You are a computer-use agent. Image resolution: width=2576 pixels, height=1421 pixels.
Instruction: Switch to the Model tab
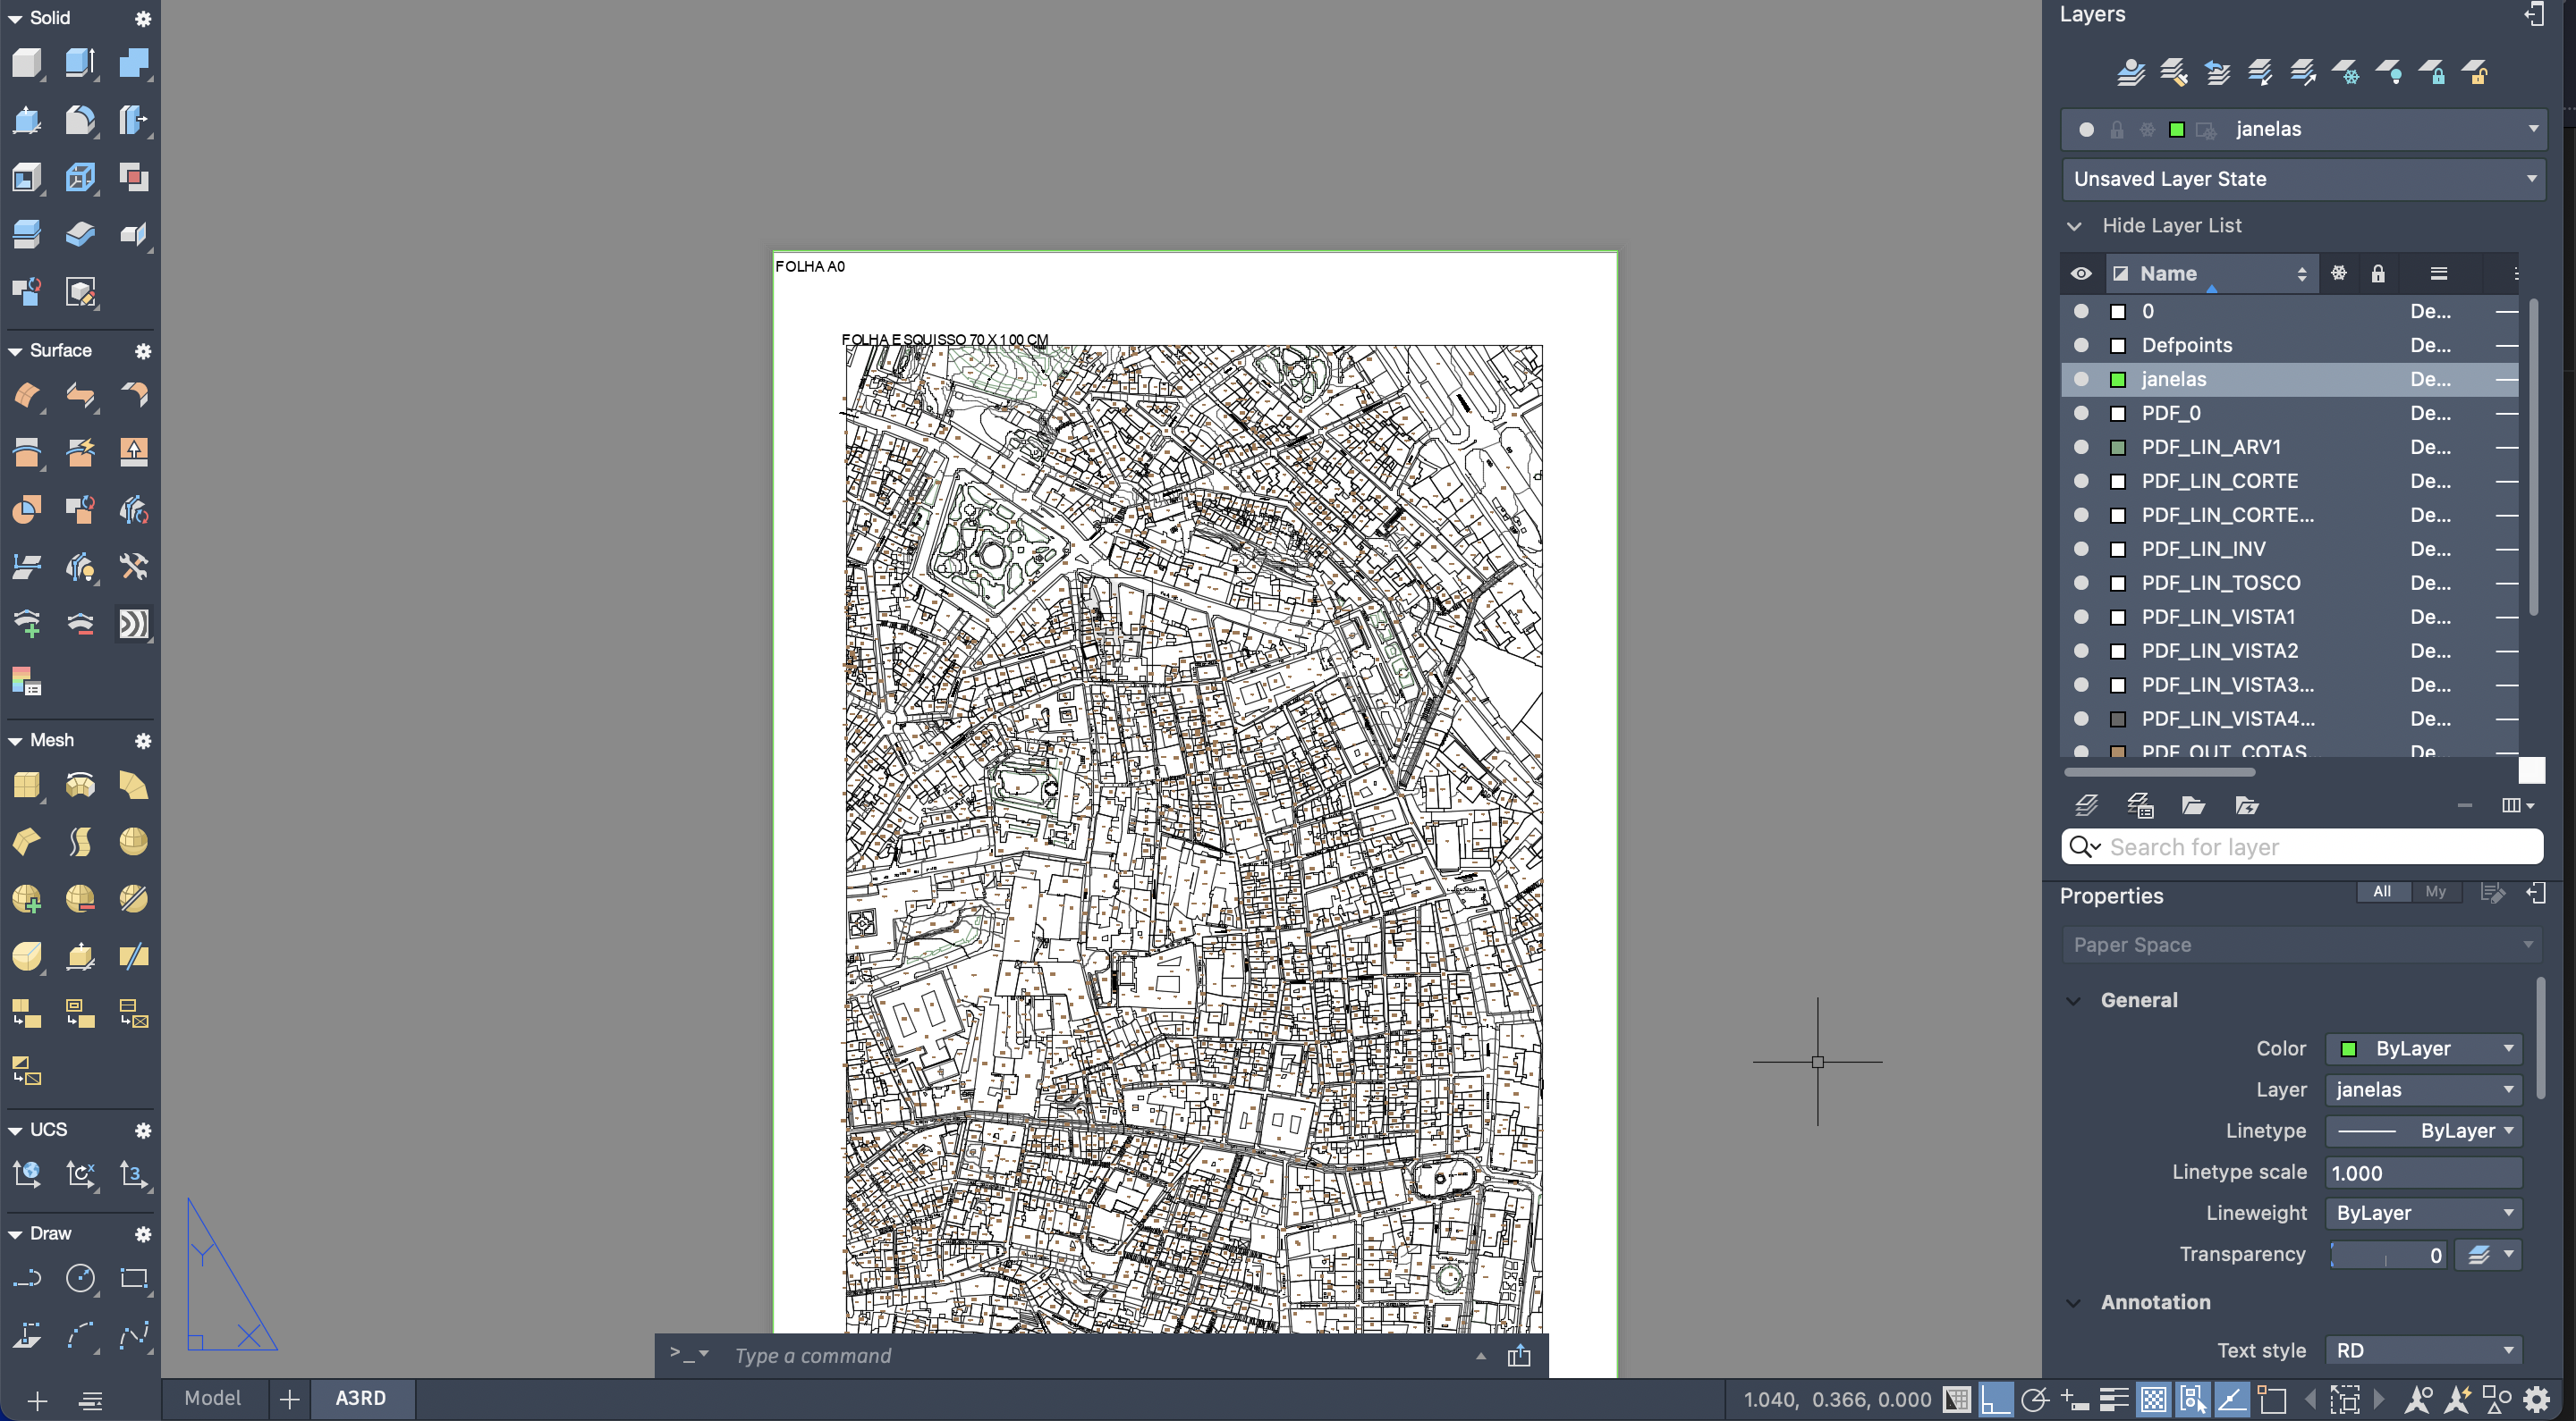(x=212, y=1398)
